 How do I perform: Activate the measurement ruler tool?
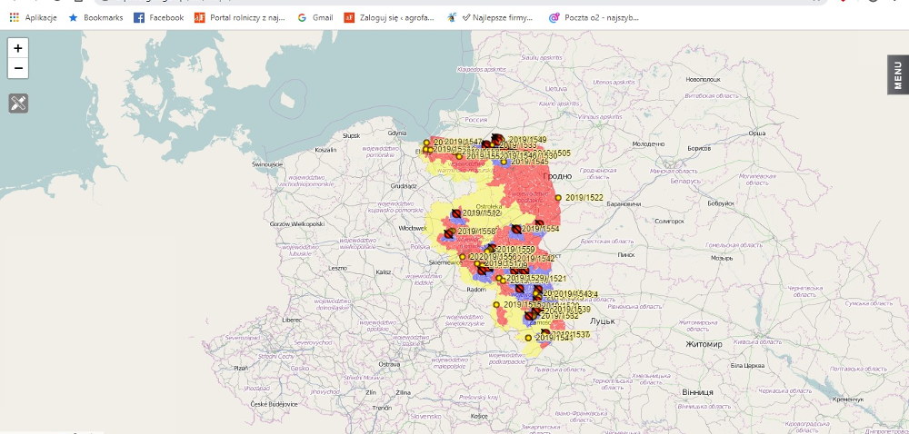pos(18,103)
